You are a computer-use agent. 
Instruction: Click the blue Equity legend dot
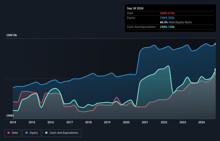pos(27,133)
